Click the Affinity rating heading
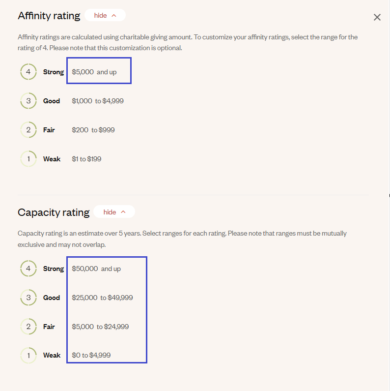390x391 pixels. (x=49, y=15)
